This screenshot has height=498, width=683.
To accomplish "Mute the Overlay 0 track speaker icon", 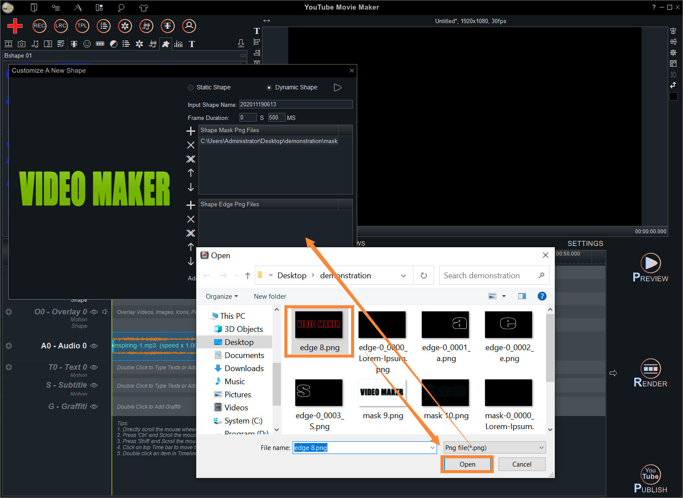I will pos(105,312).
